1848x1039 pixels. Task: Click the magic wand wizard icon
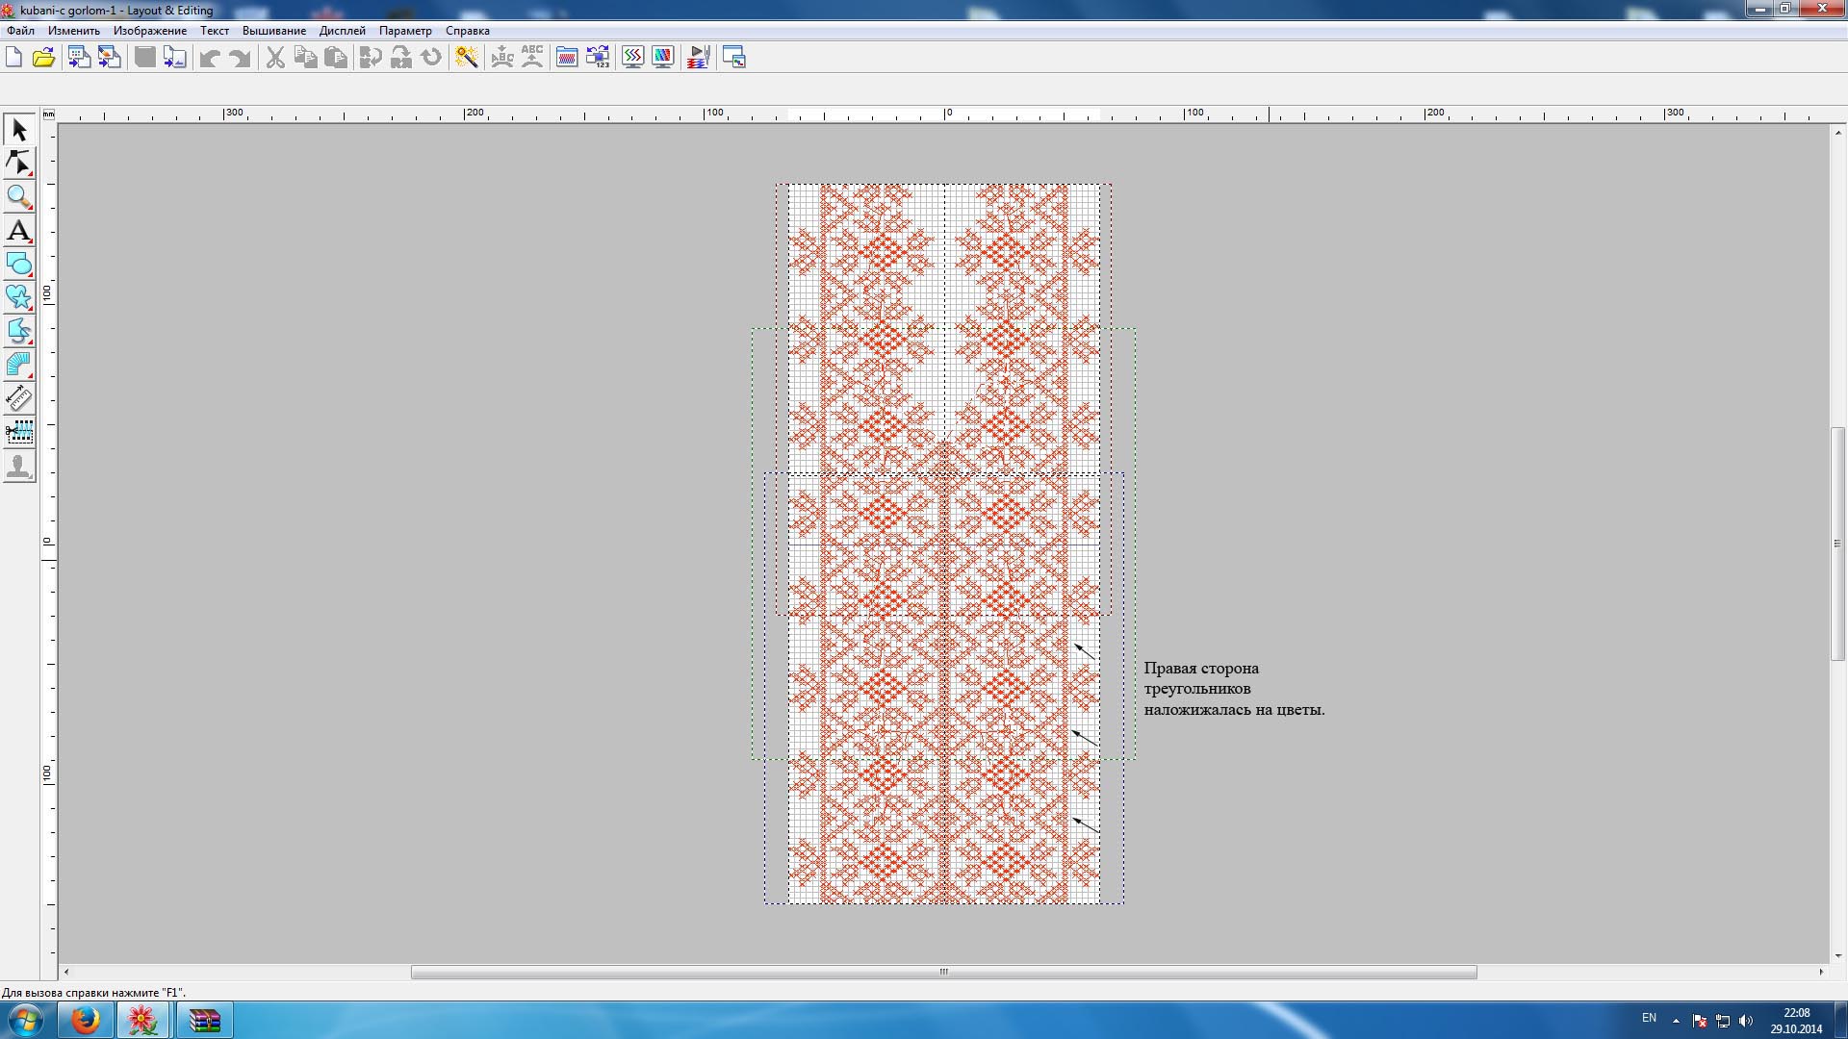[467, 58]
